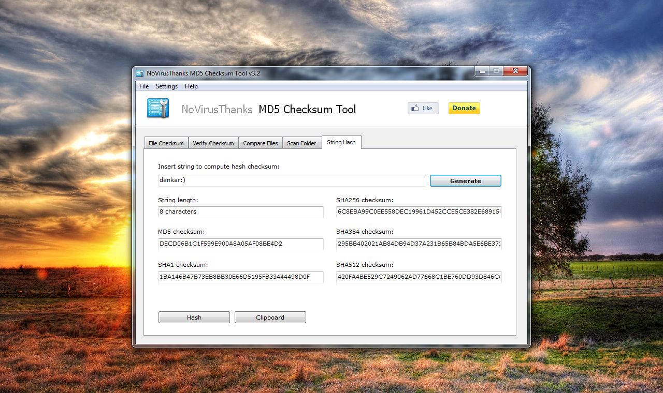Click the "Insert string to compute hash checksum:" label
Screen dimensions: 663x393
point(219,167)
